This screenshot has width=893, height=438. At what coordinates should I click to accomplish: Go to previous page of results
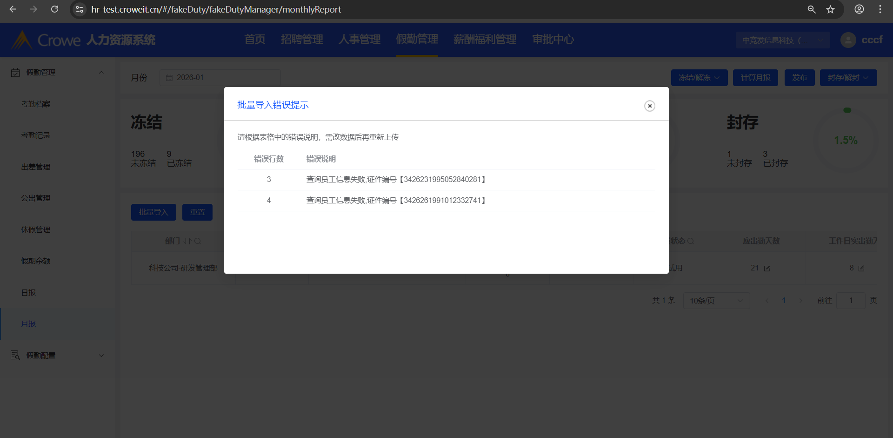tap(767, 301)
